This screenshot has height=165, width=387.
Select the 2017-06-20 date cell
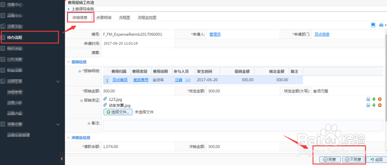[x=207, y=80]
